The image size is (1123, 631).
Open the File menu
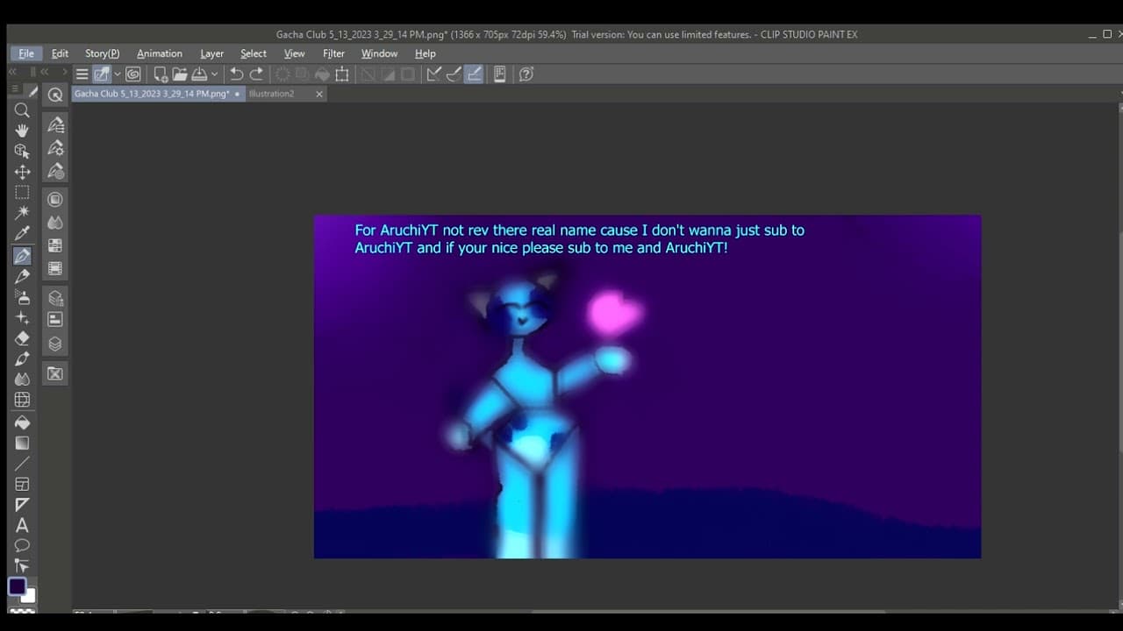click(x=26, y=53)
